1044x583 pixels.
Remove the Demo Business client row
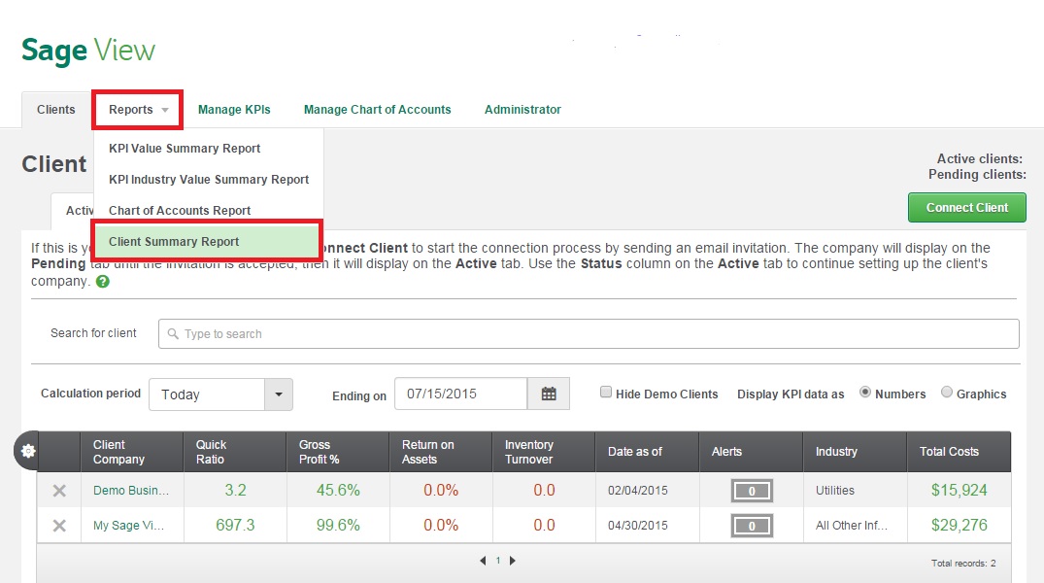(x=59, y=491)
